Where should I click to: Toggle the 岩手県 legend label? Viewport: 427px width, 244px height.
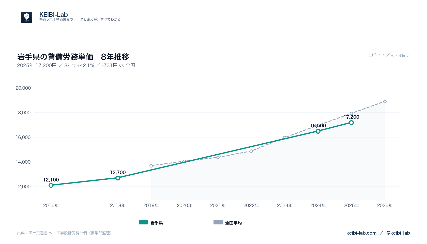coord(157,223)
